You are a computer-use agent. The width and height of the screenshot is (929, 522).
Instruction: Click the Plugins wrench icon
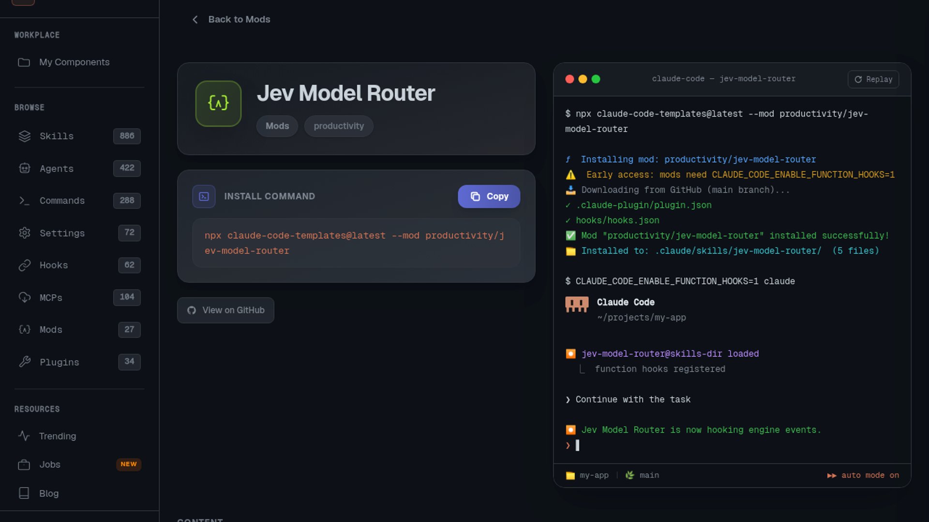(24, 362)
